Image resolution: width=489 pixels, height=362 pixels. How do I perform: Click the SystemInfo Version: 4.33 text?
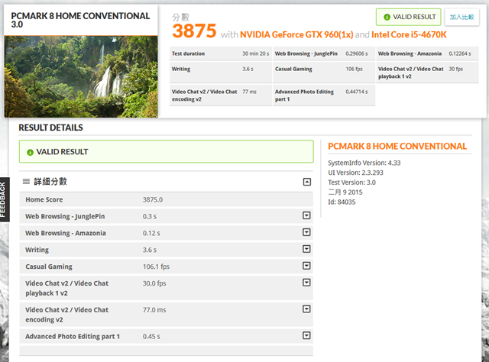tap(364, 163)
